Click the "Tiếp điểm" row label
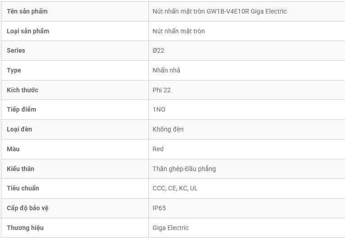Image resolution: width=345 pixels, height=239 pixels. 22,109
